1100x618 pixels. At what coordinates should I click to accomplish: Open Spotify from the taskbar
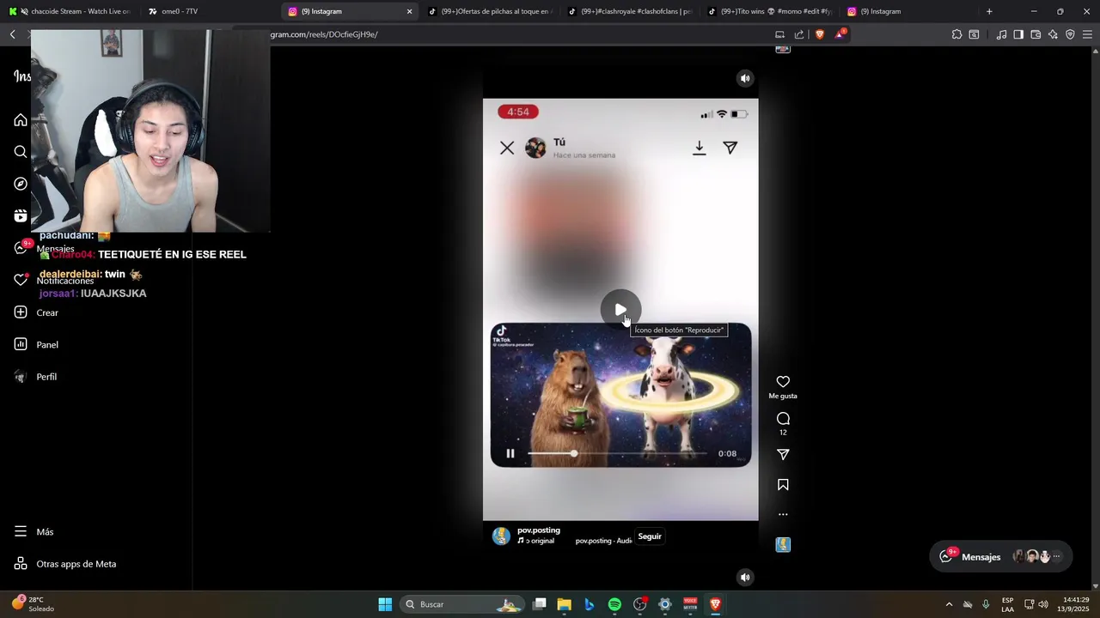[x=614, y=604]
